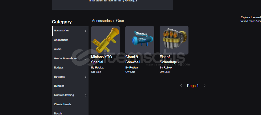This screenshot has width=261, height=115.
Task: Select the Bundles category
Action: click(59, 86)
